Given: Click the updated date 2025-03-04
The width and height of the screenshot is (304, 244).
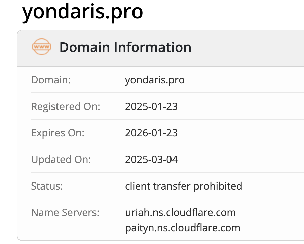Looking at the screenshot, I should (151, 159).
